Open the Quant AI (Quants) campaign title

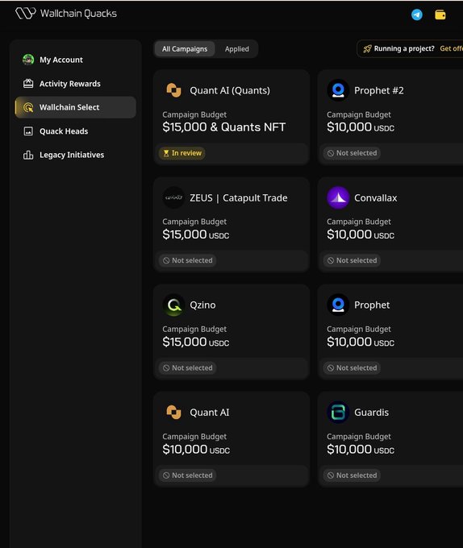[x=230, y=90]
